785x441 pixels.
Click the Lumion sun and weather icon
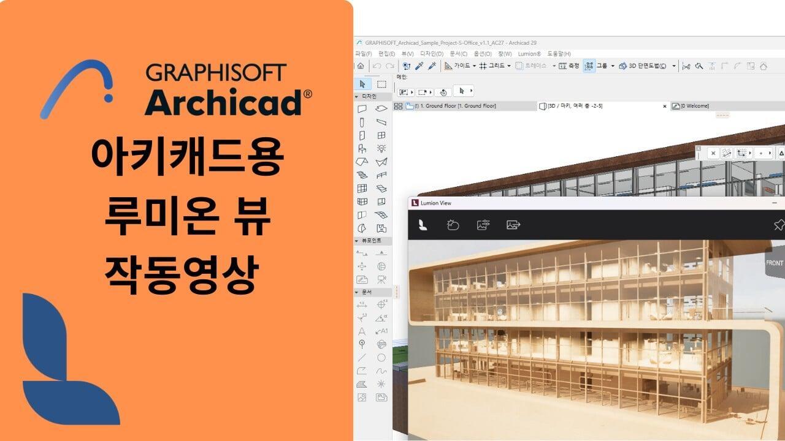[453, 225]
